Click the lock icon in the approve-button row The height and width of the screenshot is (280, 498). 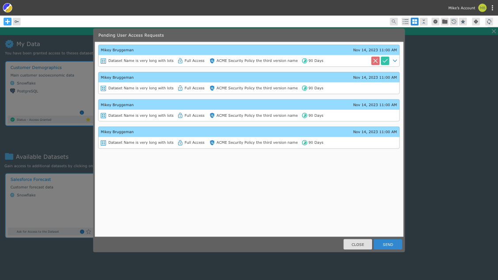coord(180,61)
